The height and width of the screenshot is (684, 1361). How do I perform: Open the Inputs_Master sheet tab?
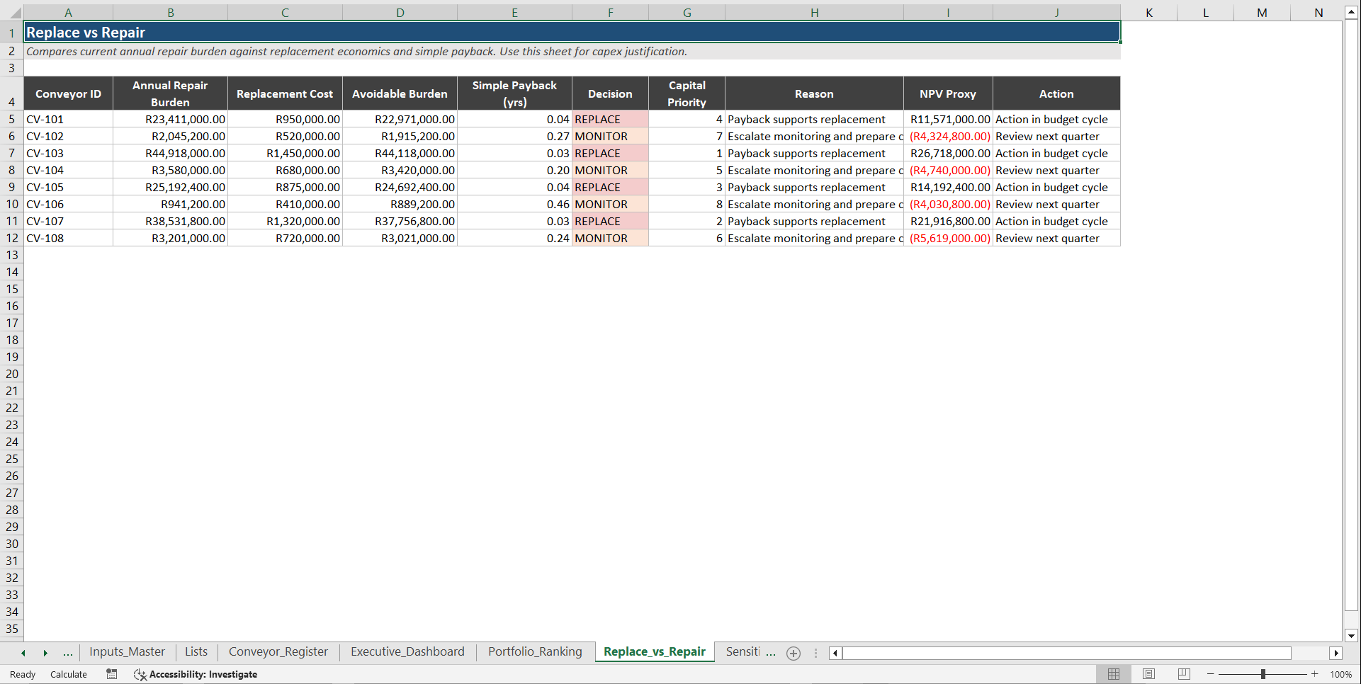[127, 651]
